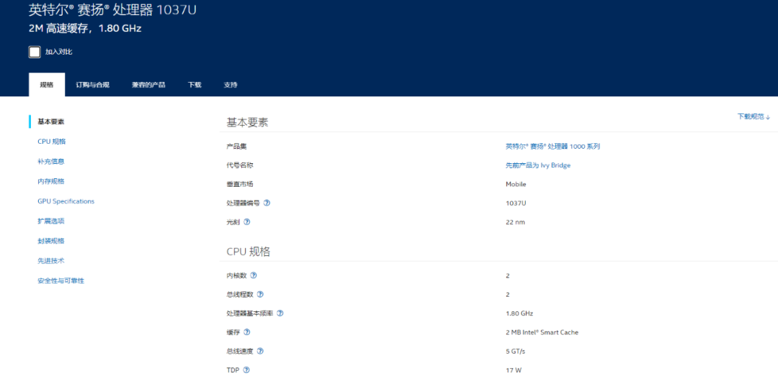Select 封装规格 in the sidebar
Image resolution: width=778 pixels, height=381 pixels.
coord(50,241)
